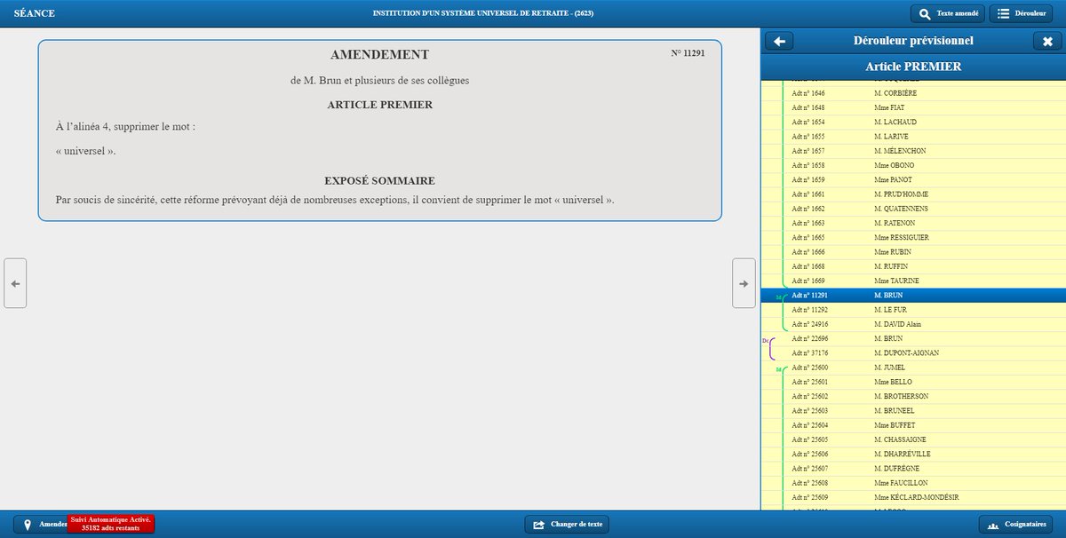Go back with the Dérouleur panel arrow
Screen dimensions: 1066x538
coord(780,41)
